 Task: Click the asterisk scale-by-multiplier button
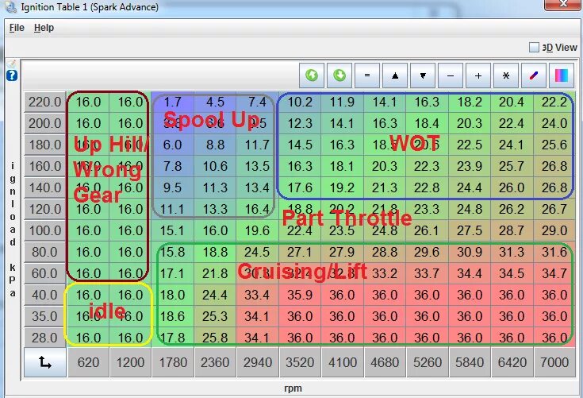tap(506, 75)
